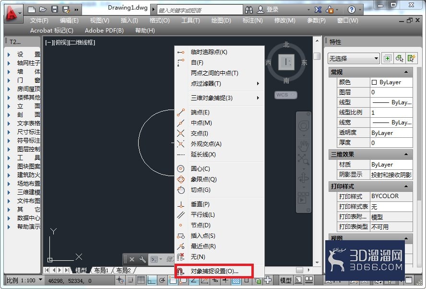Image resolution: width=426 pixels, height=289 pixels.
Task: Collapse the 打印样式 properties section
Action: [406, 186]
